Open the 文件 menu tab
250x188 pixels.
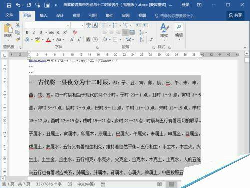9,15
